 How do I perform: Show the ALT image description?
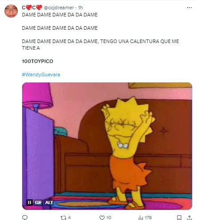coord(49,202)
